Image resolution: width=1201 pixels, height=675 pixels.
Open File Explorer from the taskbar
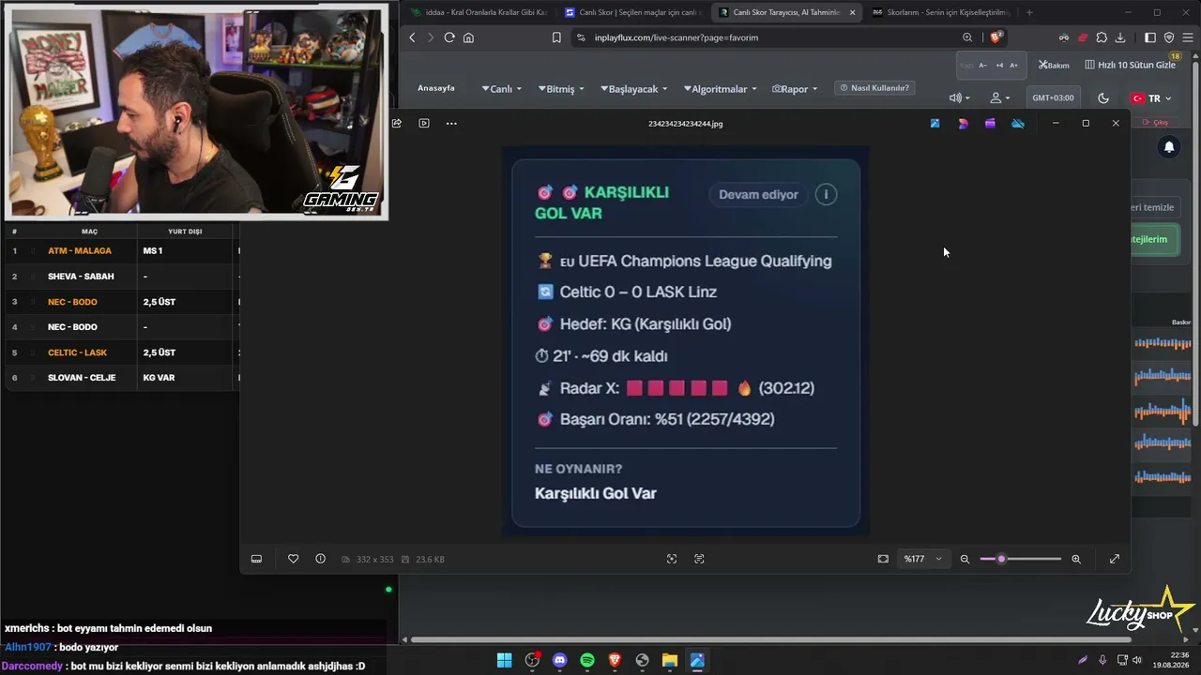(670, 660)
